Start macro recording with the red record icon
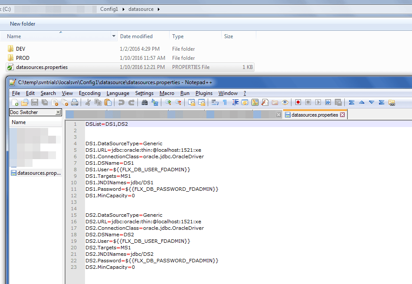 (x=298, y=102)
